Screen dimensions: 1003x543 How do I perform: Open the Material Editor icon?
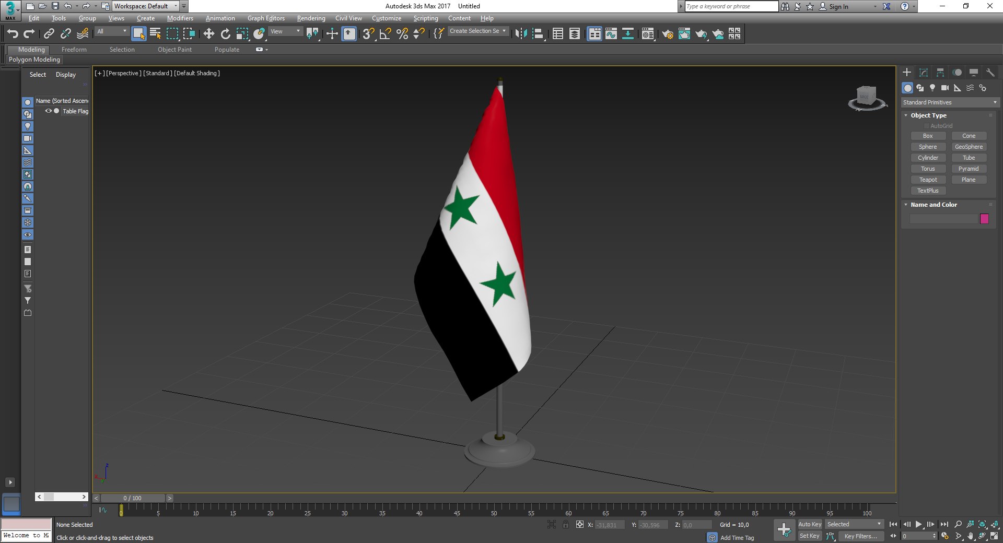click(x=648, y=34)
